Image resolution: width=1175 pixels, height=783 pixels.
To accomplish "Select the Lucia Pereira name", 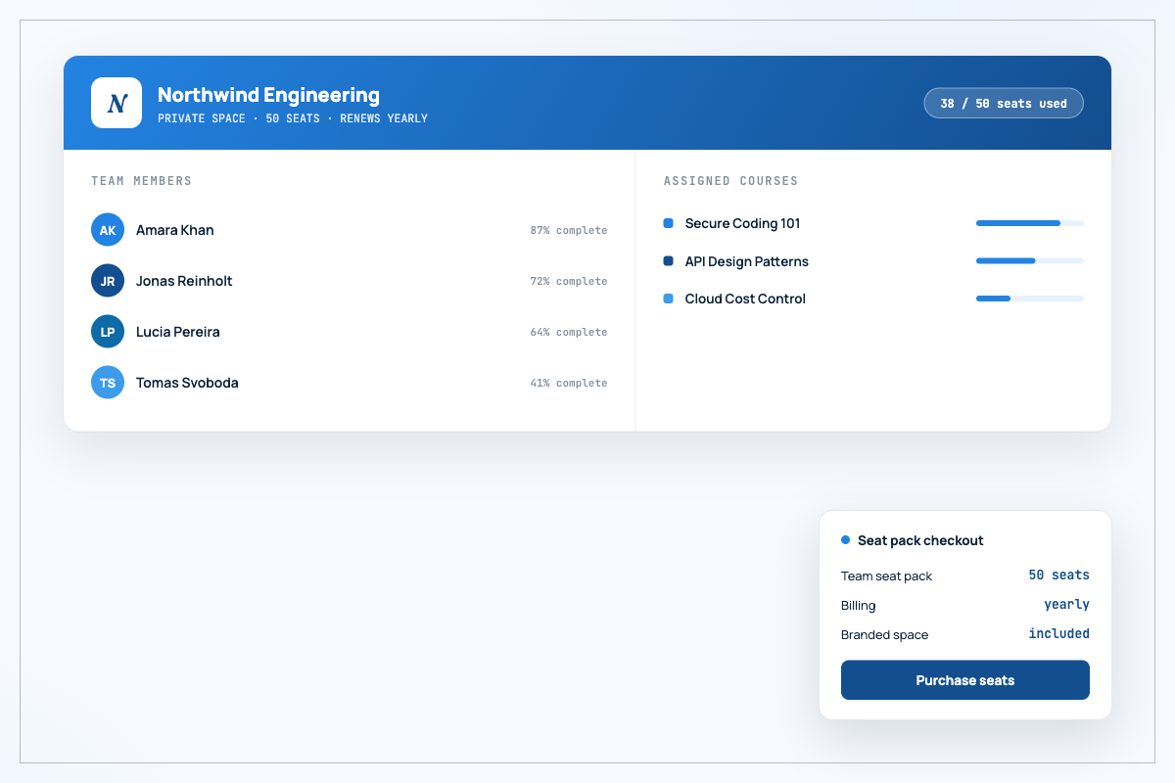I will 178,332.
